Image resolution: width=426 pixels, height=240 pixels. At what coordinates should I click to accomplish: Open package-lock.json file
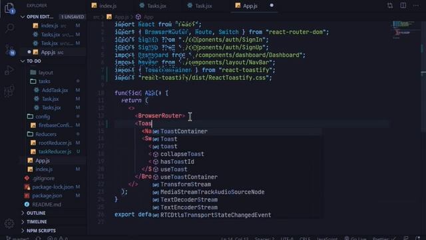coord(53,187)
